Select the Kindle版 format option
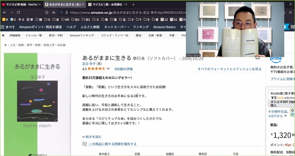This screenshot has height=156, width=295. pyautogui.click(x=281, y=98)
